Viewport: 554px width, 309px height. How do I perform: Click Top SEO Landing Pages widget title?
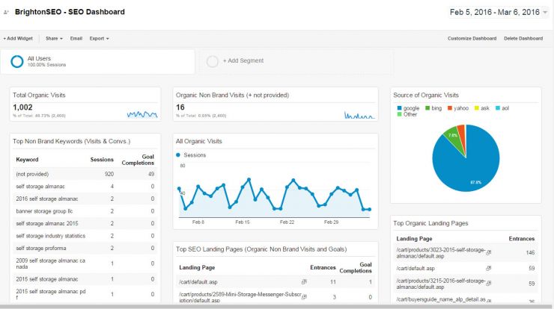click(261, 249)
